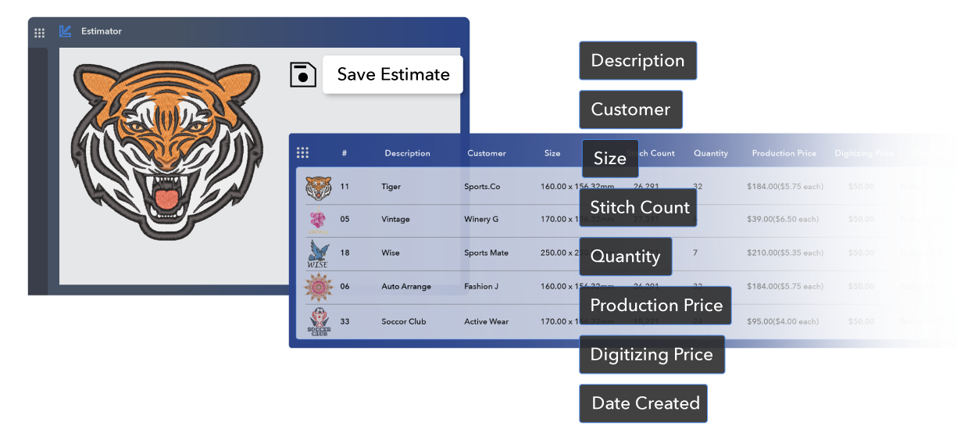Screen dimensions: 957x444
Task: Select the Vintage flower design thumbnail
Action: click(x=318, y=220)
